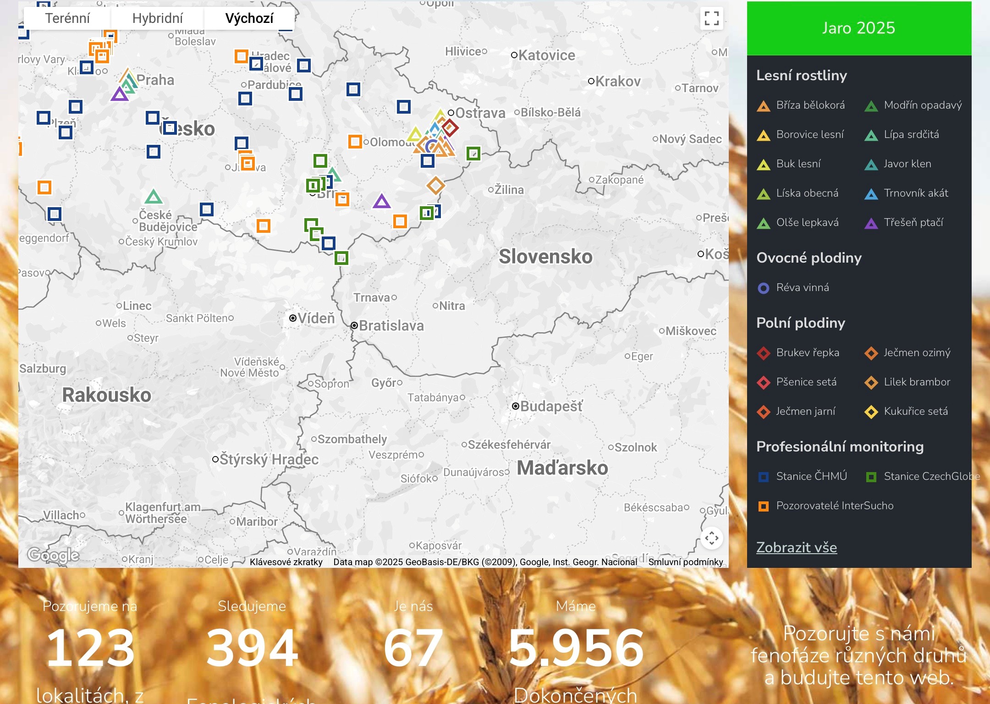Select Pšenice setá in legend
Image resolution: width=990 pixels, height=704 pixels.
(x=797, y=382)
